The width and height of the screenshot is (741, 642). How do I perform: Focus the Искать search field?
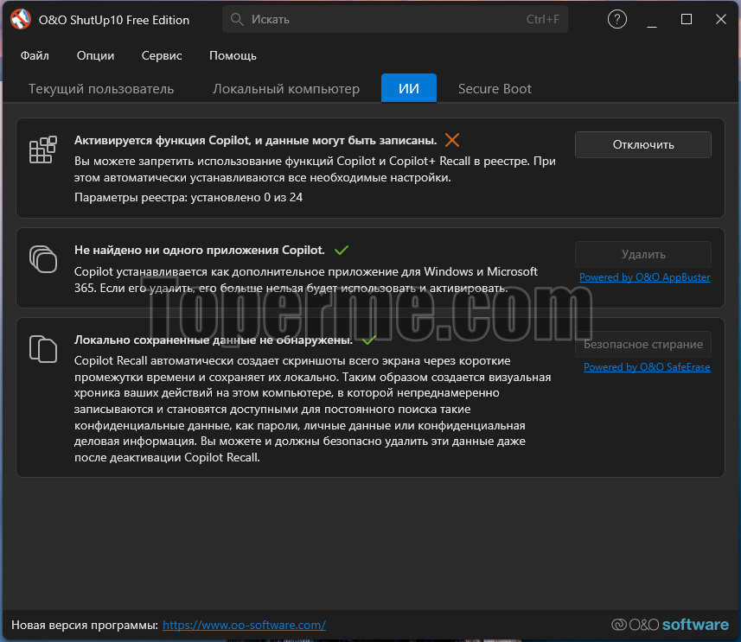click(x=394, y=19)
